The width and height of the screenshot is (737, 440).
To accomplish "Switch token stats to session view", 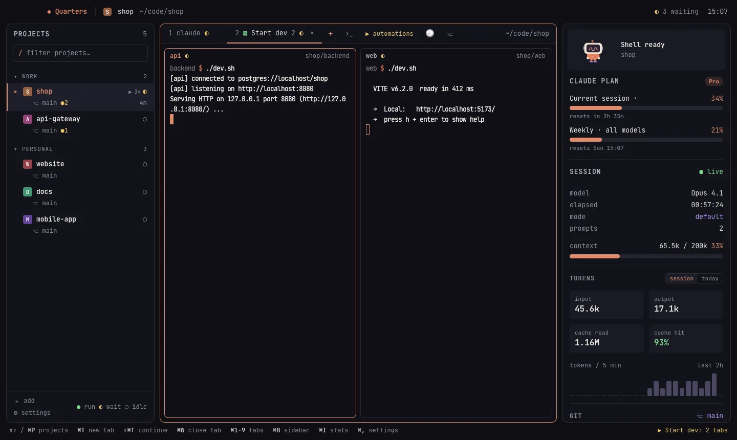I will click(682, 279).
